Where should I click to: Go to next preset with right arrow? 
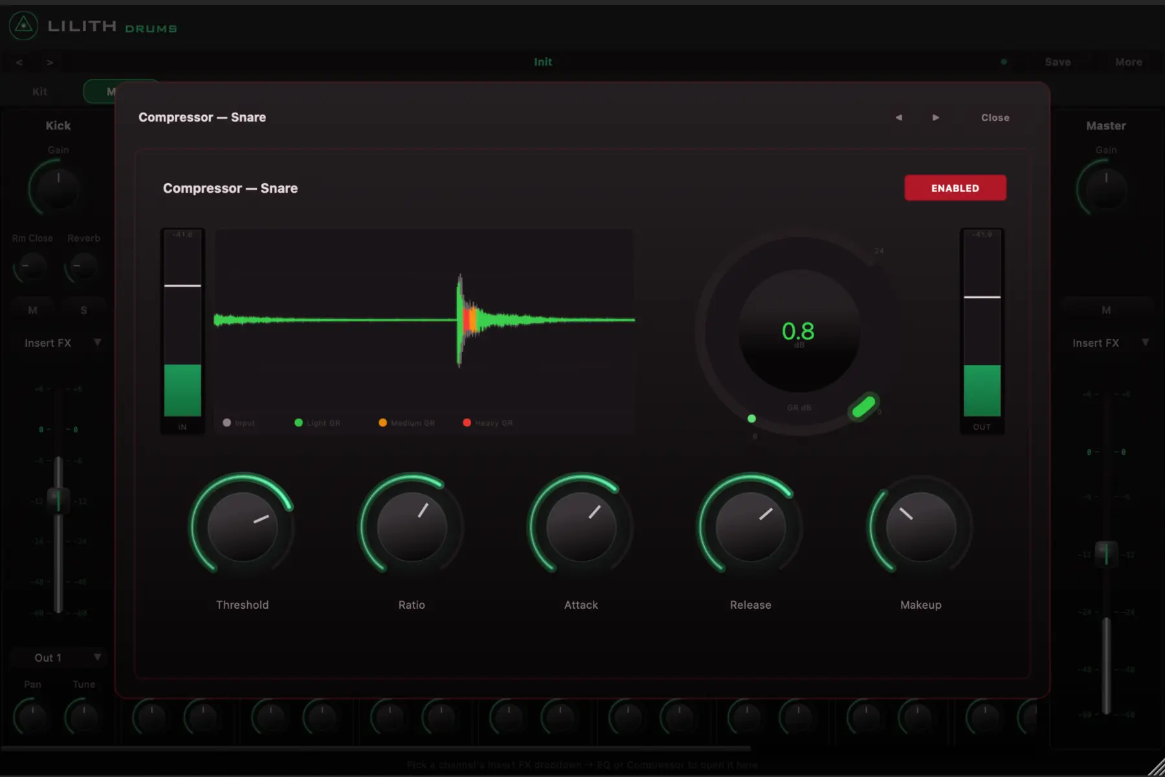50,62
